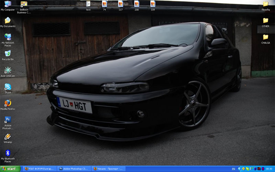Open My Network Places icon

(8, 37)
